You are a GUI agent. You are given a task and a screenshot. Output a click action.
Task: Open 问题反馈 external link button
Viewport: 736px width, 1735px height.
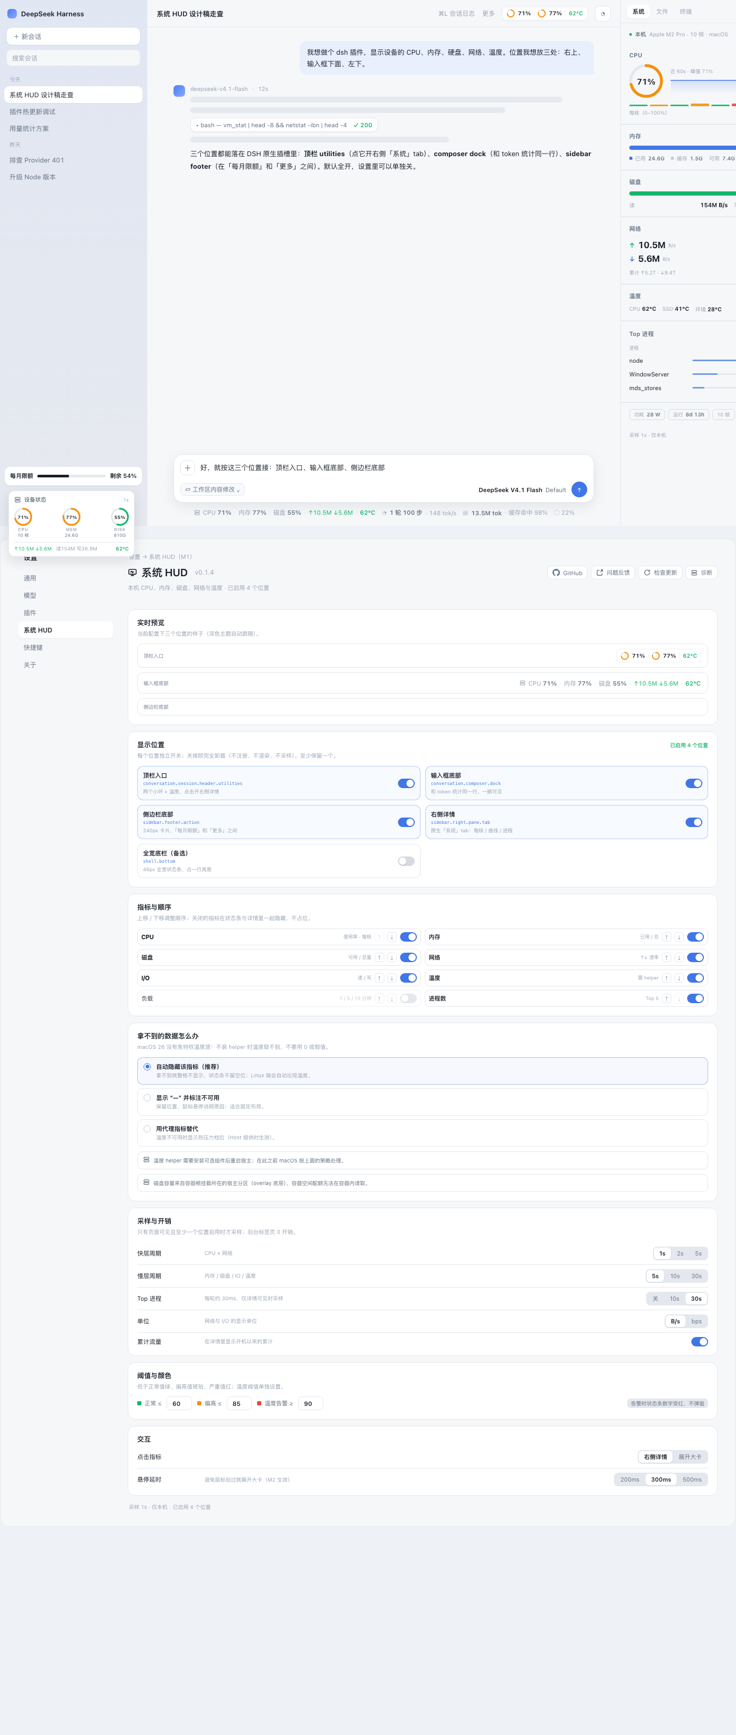613,573
